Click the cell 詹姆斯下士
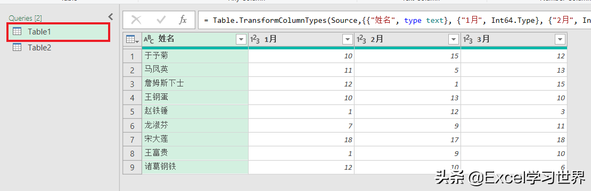 click(195, 84)
